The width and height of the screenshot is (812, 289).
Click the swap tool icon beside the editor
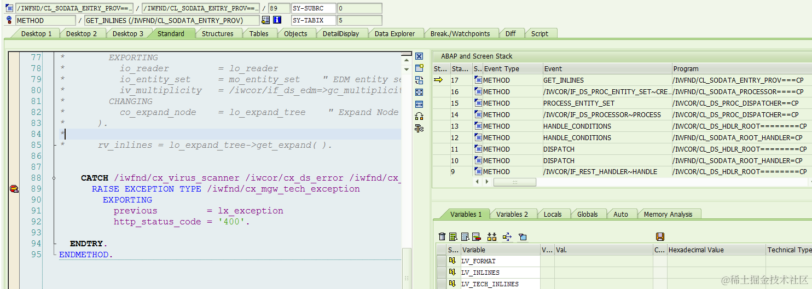[x=419, y=80]
